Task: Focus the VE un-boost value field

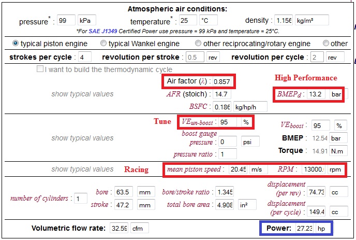Action: tap(228, 122)
